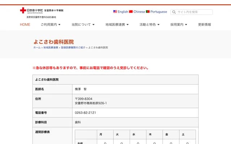Viewport: 231px width, 144px height.
Task: Click the Chinese flag icon
Action: click(x=131, y=12)
